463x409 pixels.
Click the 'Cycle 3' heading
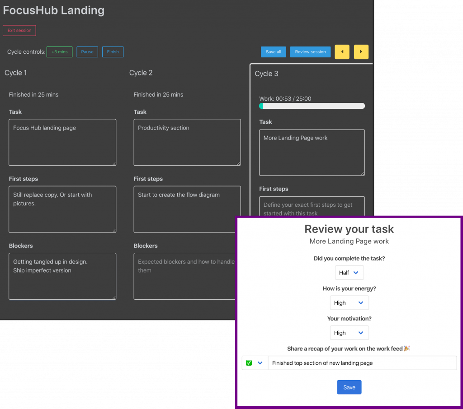[x=266, y=74]
